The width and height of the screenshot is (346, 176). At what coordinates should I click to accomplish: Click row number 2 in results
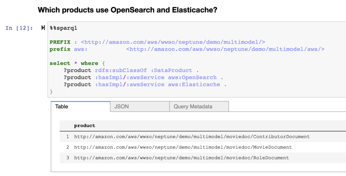(x=68, y=147)
